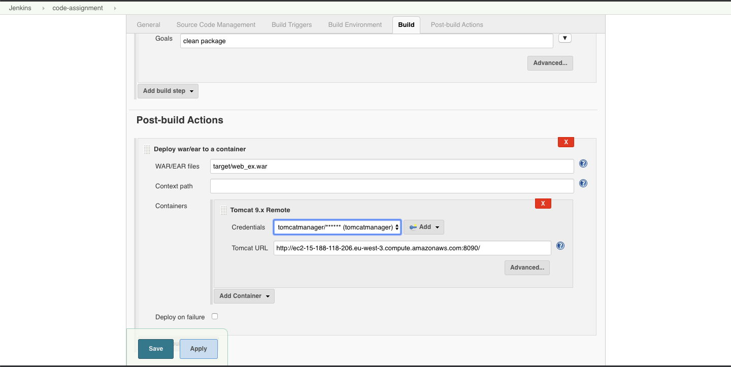Delete the Tomcat 9.x Remote container
The height and width of the screenshot is (367, 731).
point(543,203)
